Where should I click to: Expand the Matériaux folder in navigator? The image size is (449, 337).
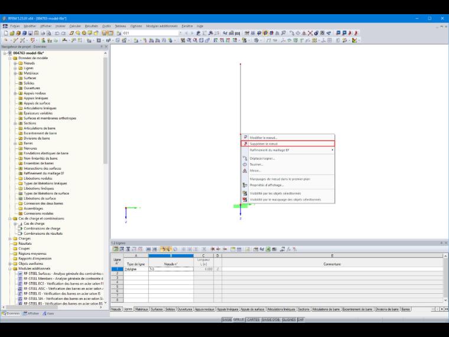coord(15,73)
